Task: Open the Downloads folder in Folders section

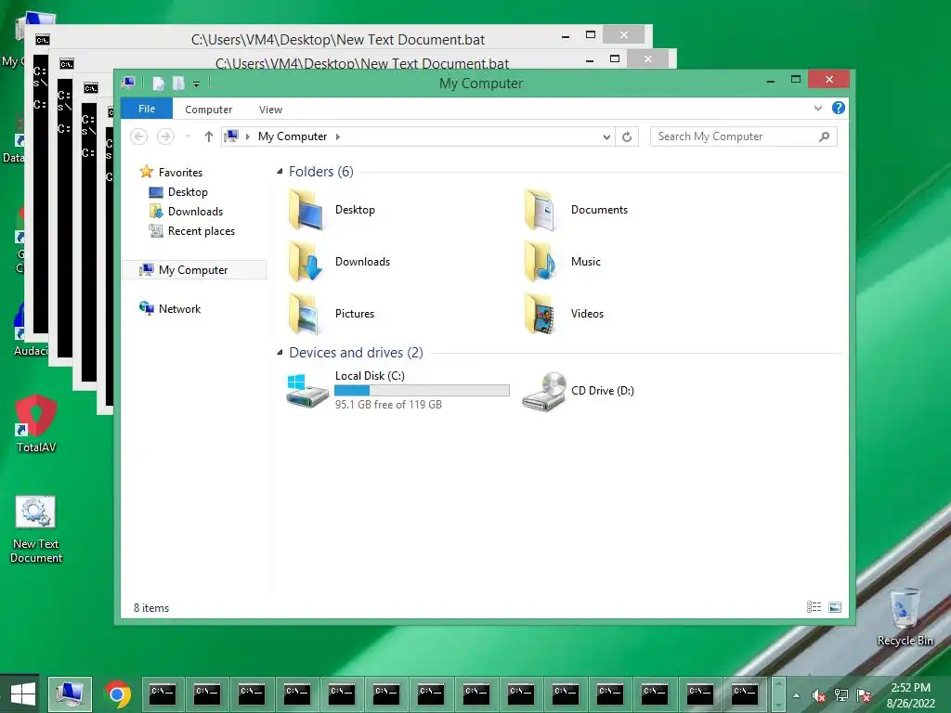Action: (306, 262)
